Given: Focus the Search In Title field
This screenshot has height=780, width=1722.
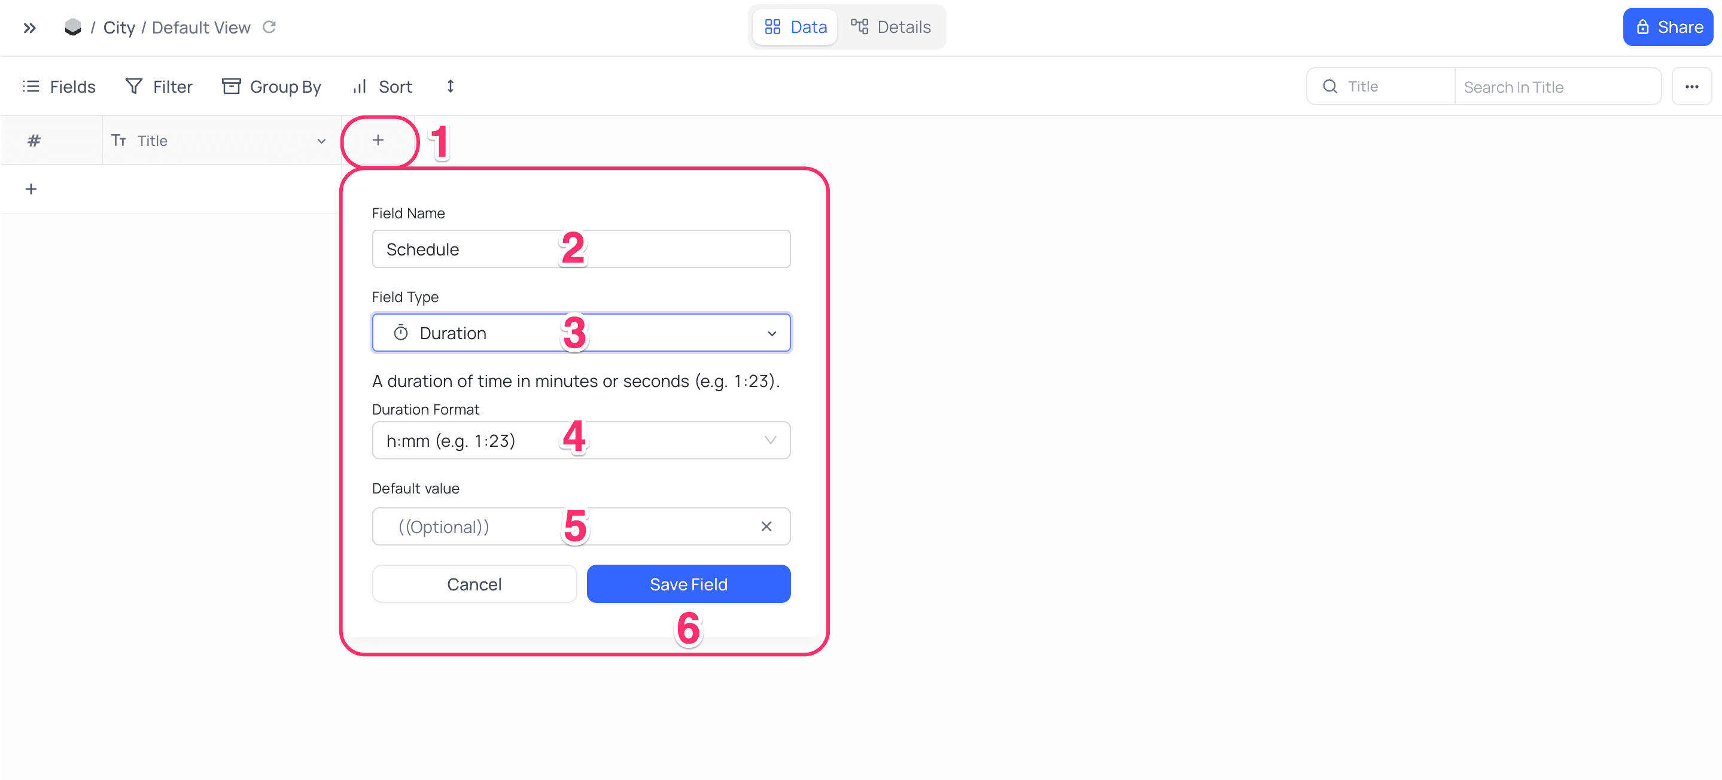Looking at the screenshot, I should [x=1557, y=87].
